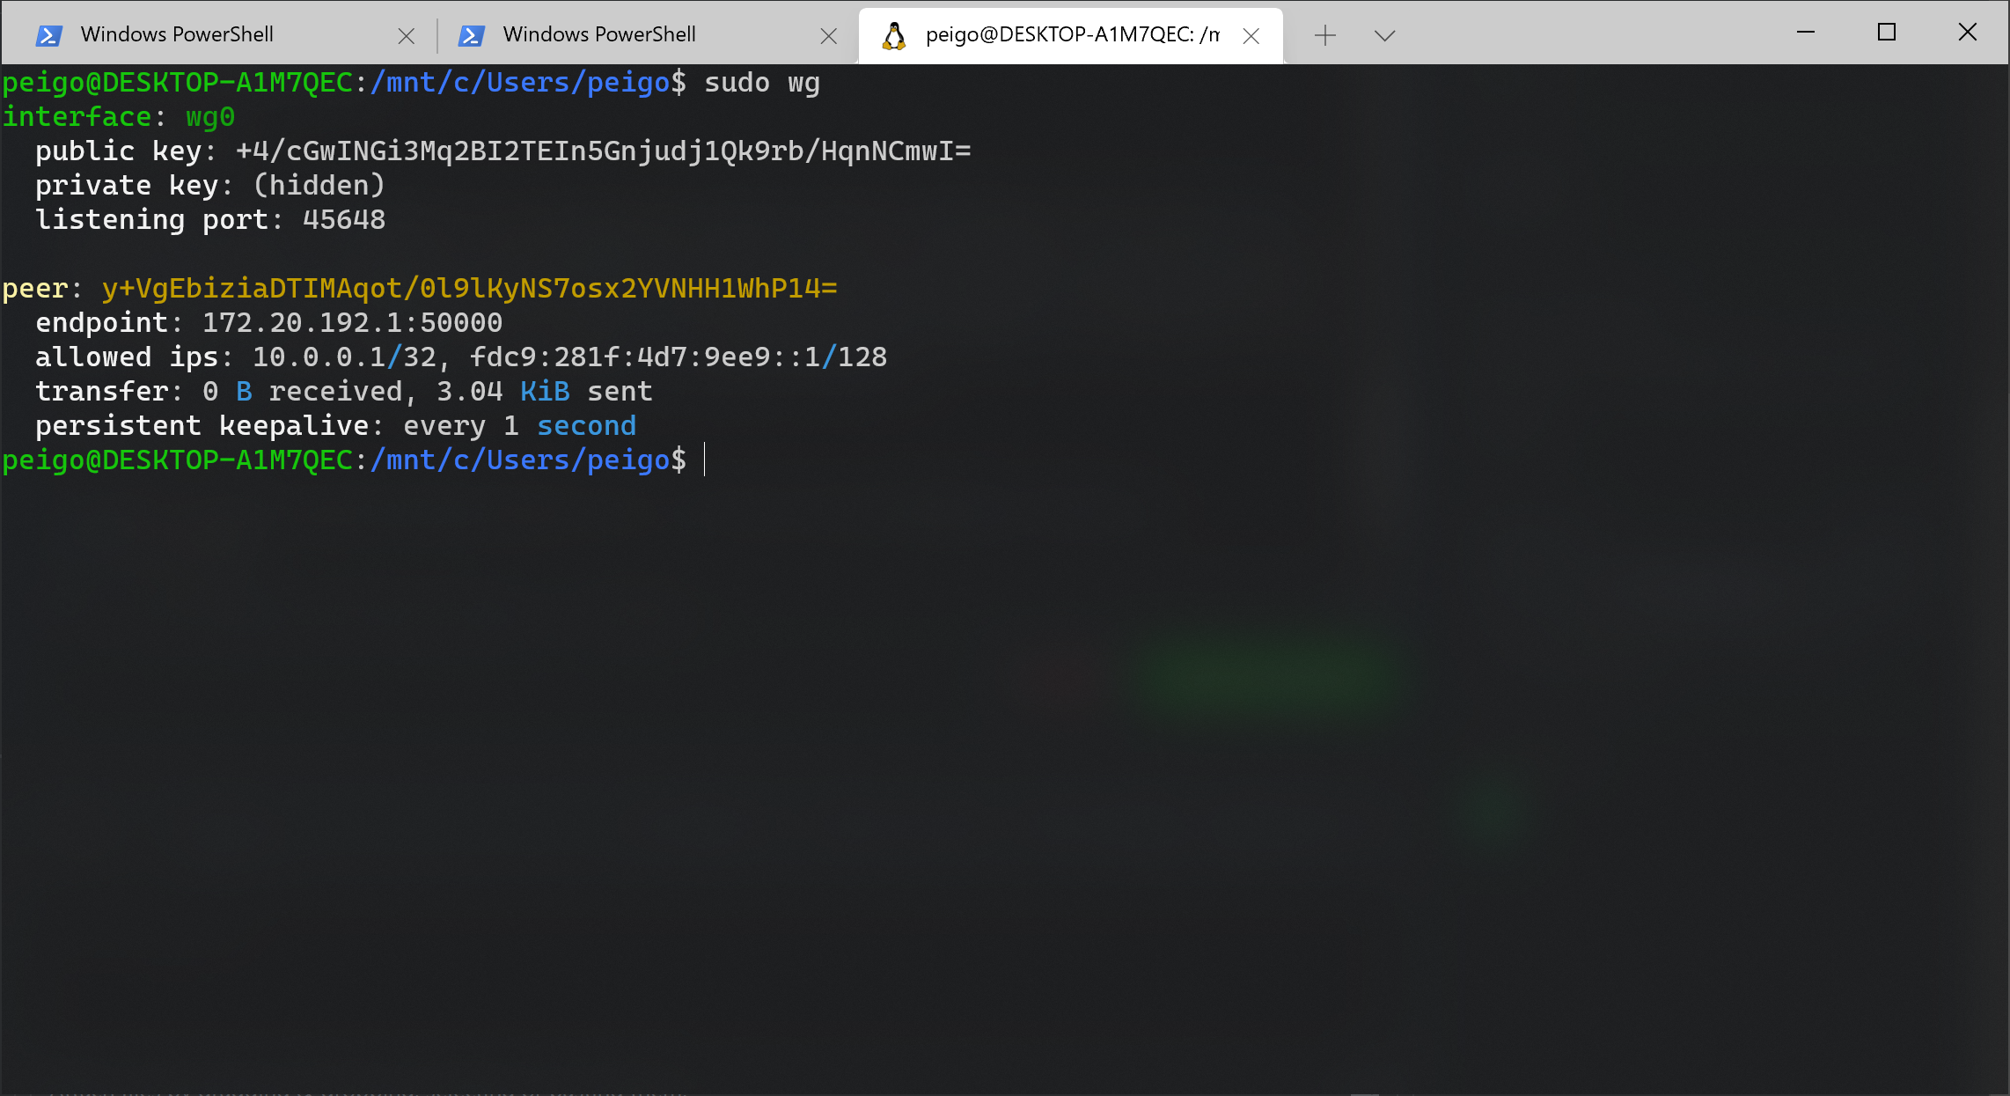Click the peer public key text

(x=469, y=289)
